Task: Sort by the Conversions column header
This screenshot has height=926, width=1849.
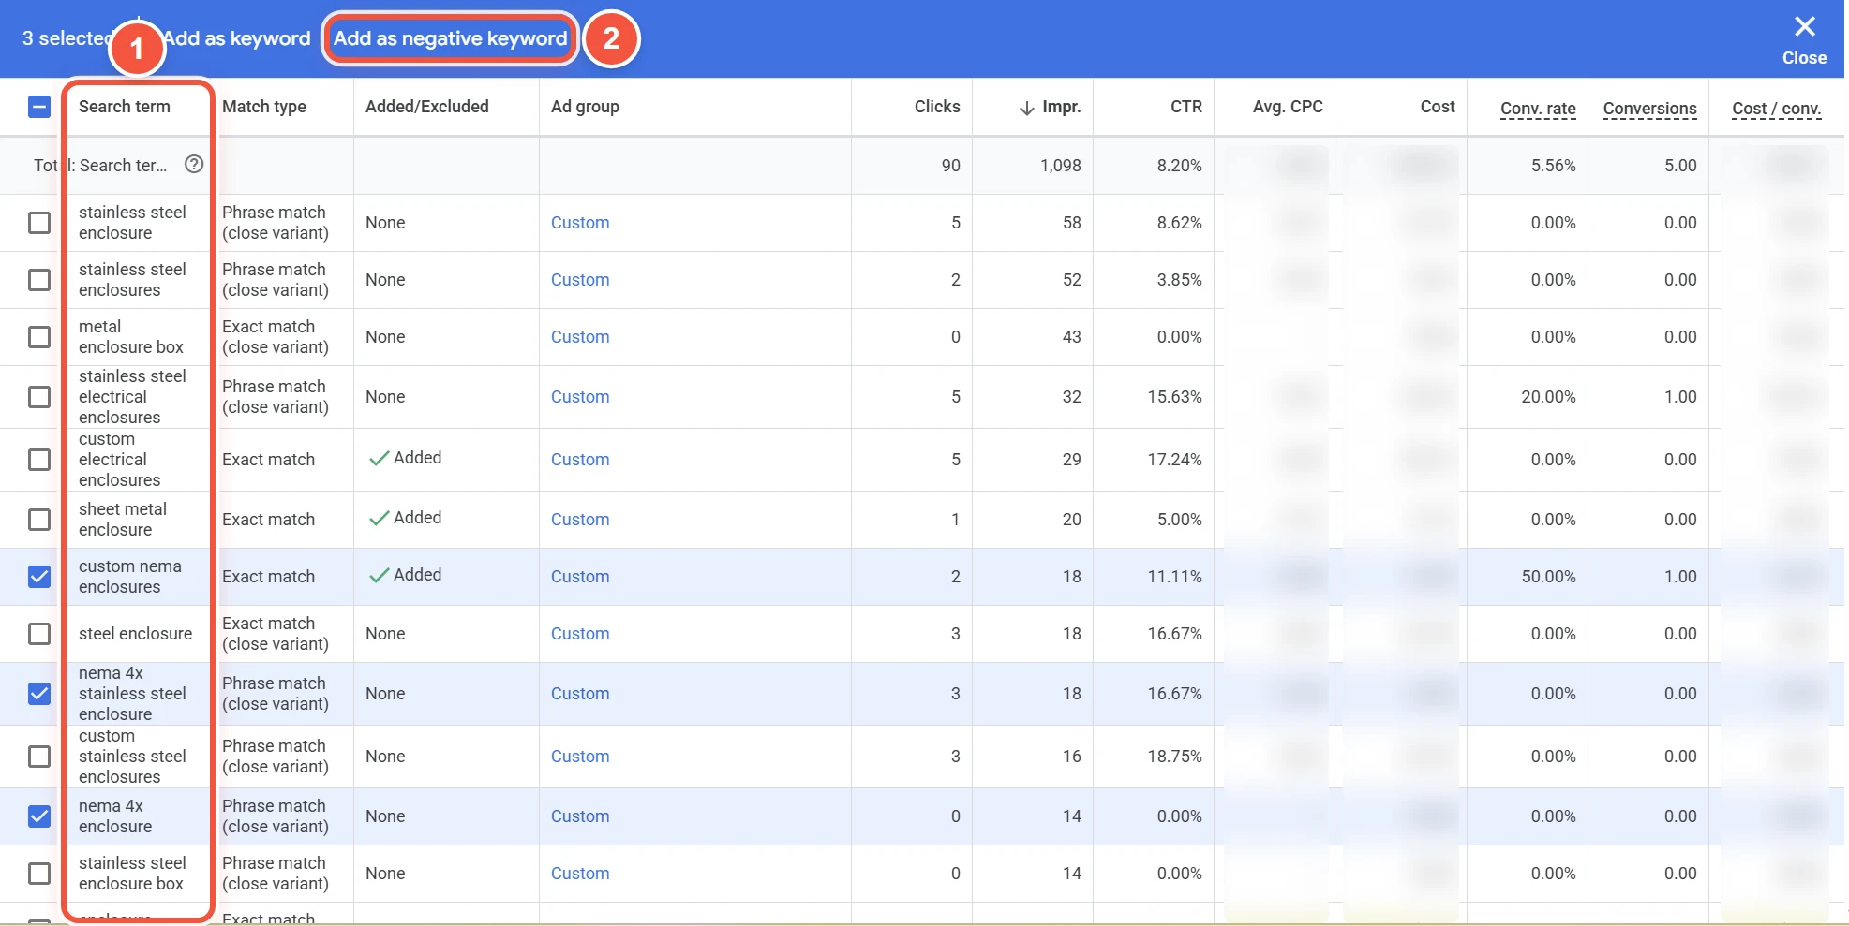Action: [1649, 109]
